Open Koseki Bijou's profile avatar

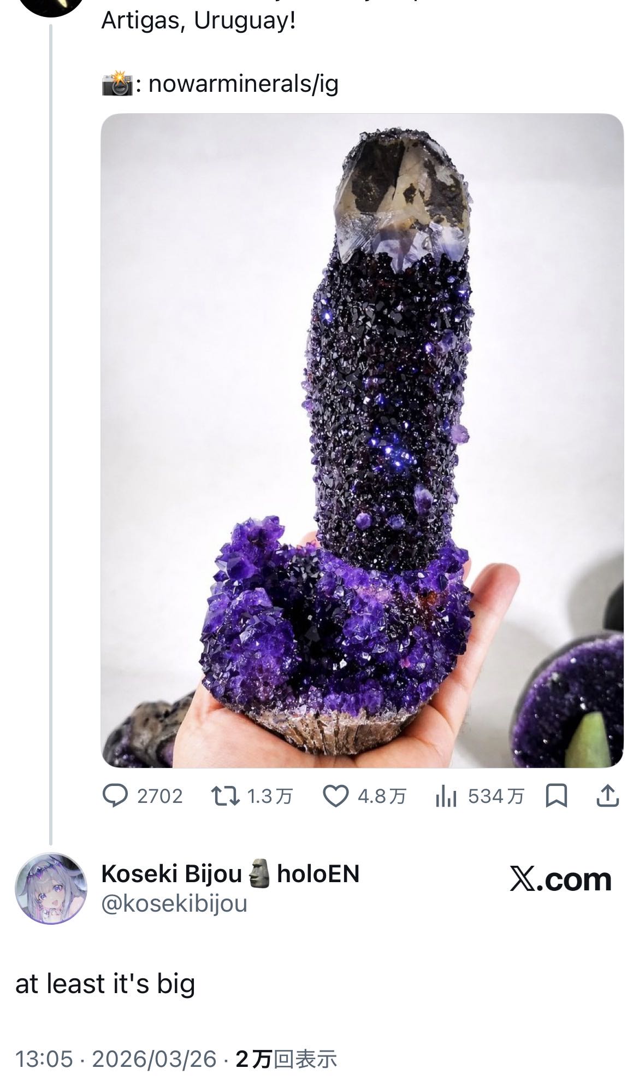pyautogui.click(x=50, y=889)
